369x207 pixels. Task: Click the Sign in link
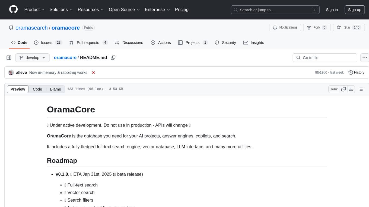point(332,10)
